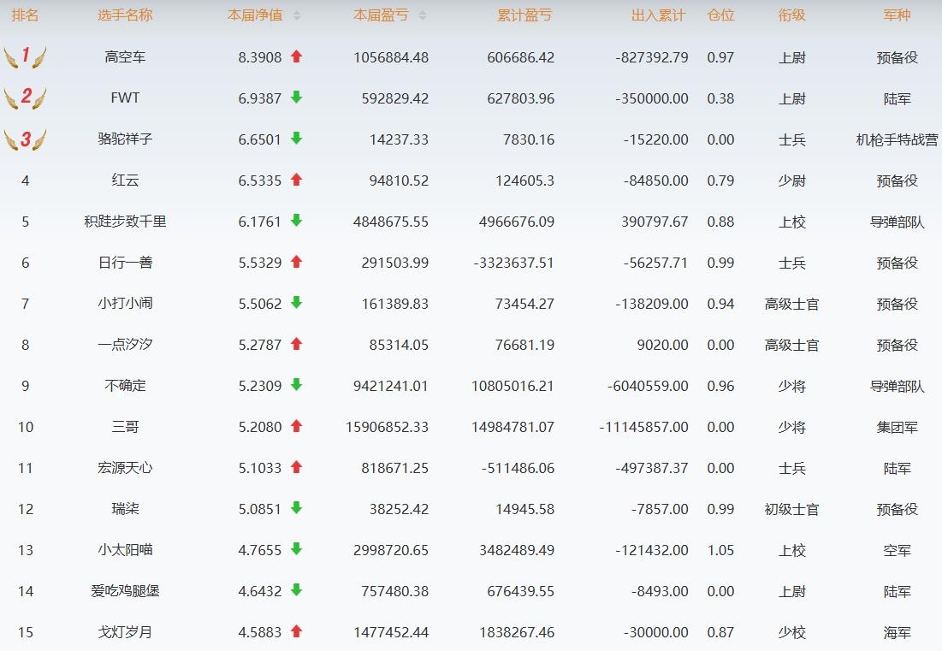942x651 pixels.
Task: Click the red up arrow beside 4.5883
Action: point(296,631)
